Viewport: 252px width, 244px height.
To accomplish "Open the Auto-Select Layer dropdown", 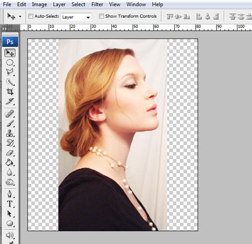I will pos(76,17).
